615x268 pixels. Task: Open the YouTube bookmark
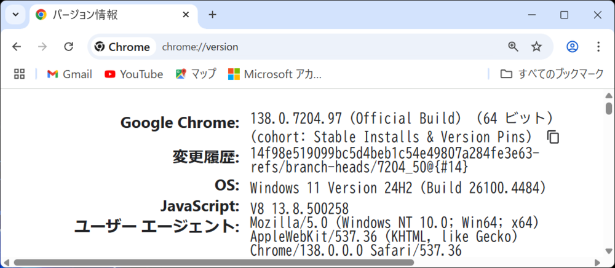pyautogui.click(x=133, y=74)
